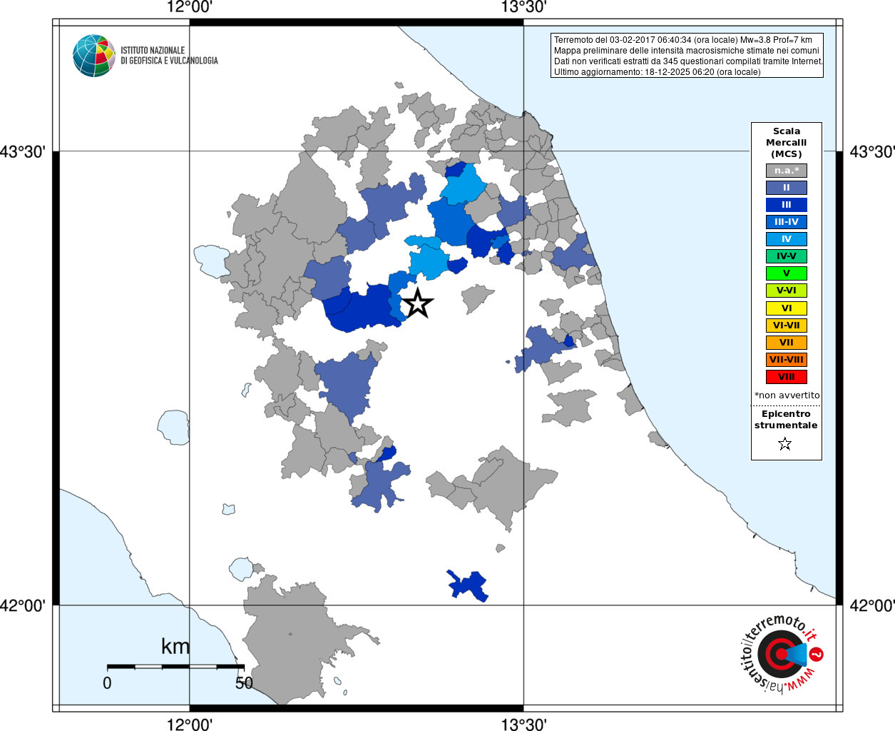Click the Istituto Nazionale di Geofisica text

[169, 56]
